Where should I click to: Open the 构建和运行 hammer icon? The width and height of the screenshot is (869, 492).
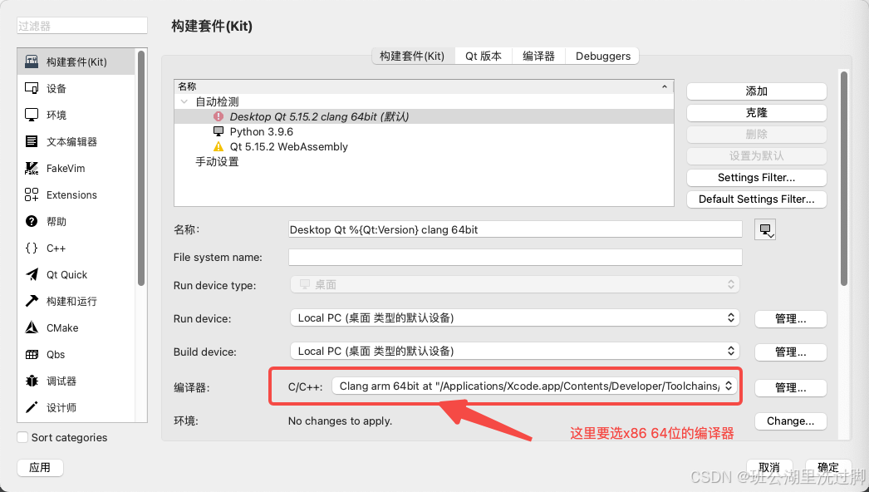click(32, 301)
